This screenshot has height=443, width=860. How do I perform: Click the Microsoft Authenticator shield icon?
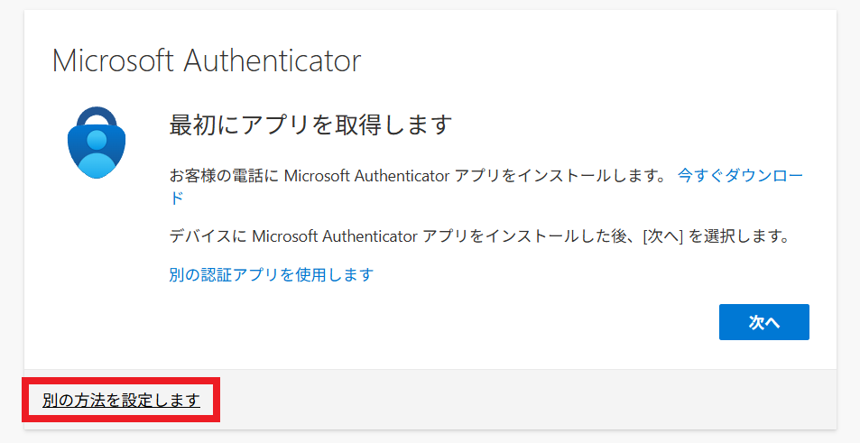point(97,143)
